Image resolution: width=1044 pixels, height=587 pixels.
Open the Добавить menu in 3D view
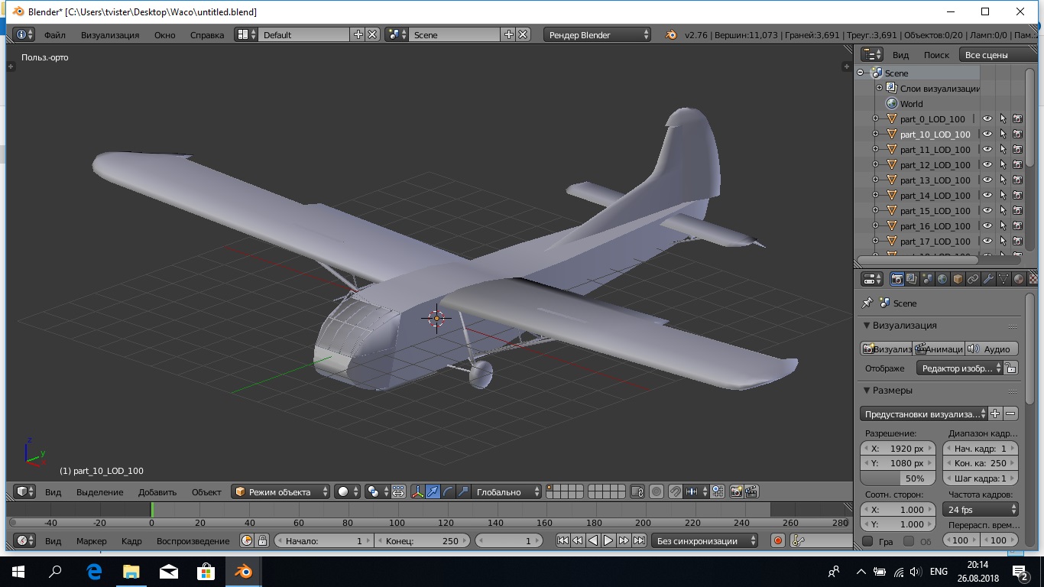click(x=157, y=491)
